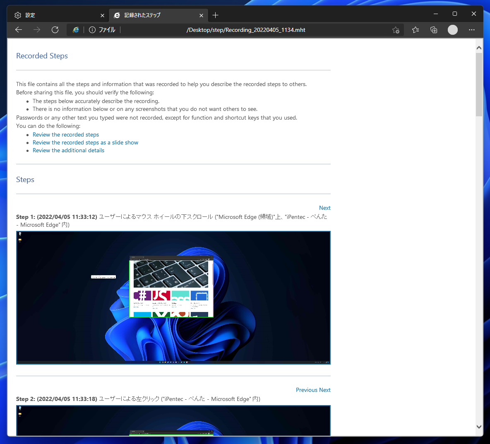The height and width of the screenshot is (444, 490).
Task: Open the Step 1 screenshot thumbnail
Action: pos(173,298)
